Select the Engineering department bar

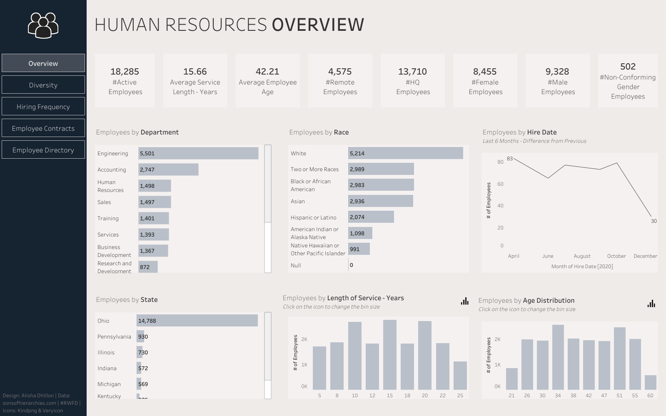[x=198, y=153]
